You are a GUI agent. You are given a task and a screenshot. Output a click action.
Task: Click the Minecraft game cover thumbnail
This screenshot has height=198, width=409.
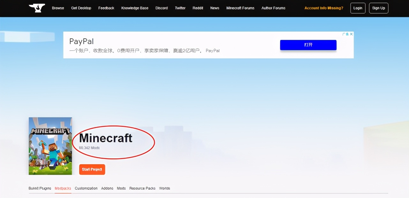pos(50,146)
